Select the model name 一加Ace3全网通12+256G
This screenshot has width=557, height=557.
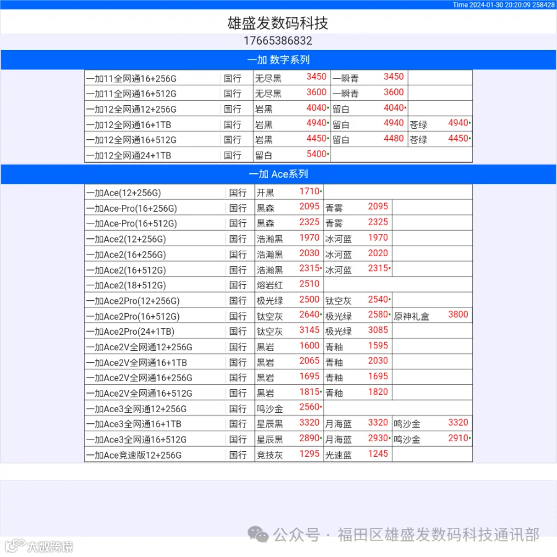pyautogui.click(x=136, y=409)
